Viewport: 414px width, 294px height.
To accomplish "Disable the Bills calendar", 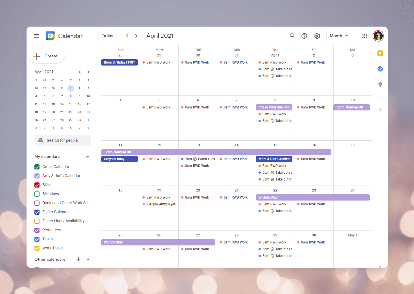I will click(37, 185).
